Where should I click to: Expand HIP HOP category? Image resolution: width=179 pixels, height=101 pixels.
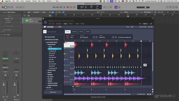click(x=48, y=88)
